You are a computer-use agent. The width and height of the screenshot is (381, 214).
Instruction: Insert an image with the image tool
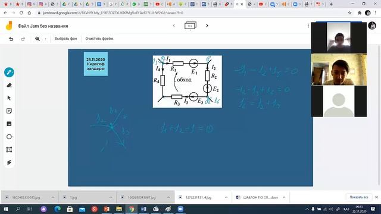point(9,124)
